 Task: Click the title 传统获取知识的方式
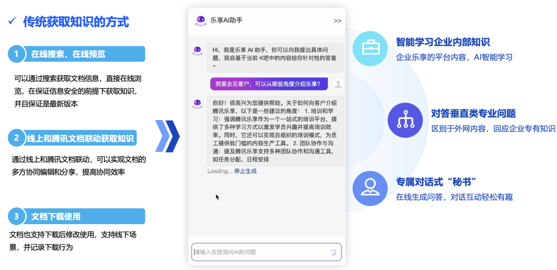[x=76, y=22]
